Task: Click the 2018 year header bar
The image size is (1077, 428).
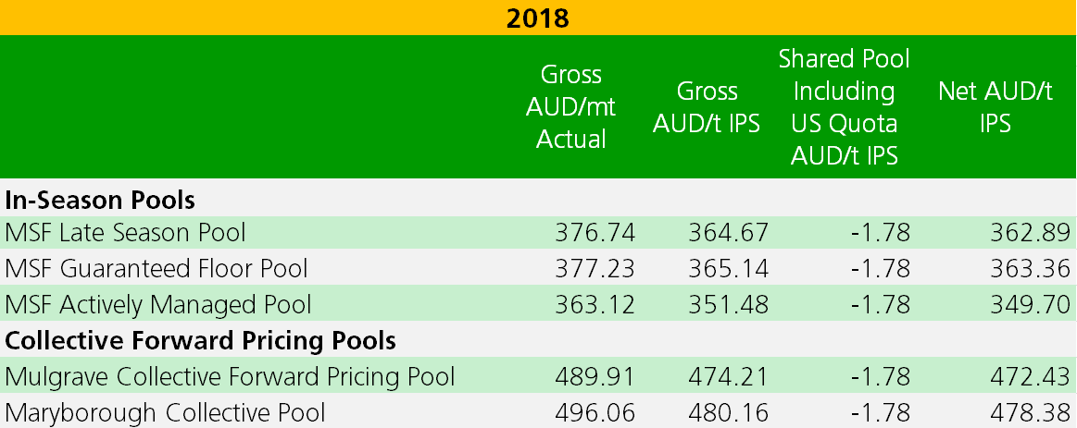Action: (x=539, y=18)
